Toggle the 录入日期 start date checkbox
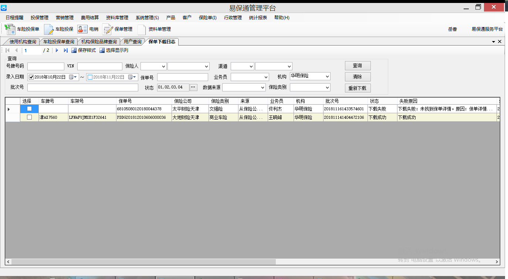Screen dimensions: 508x279 (x=31, y=77)
